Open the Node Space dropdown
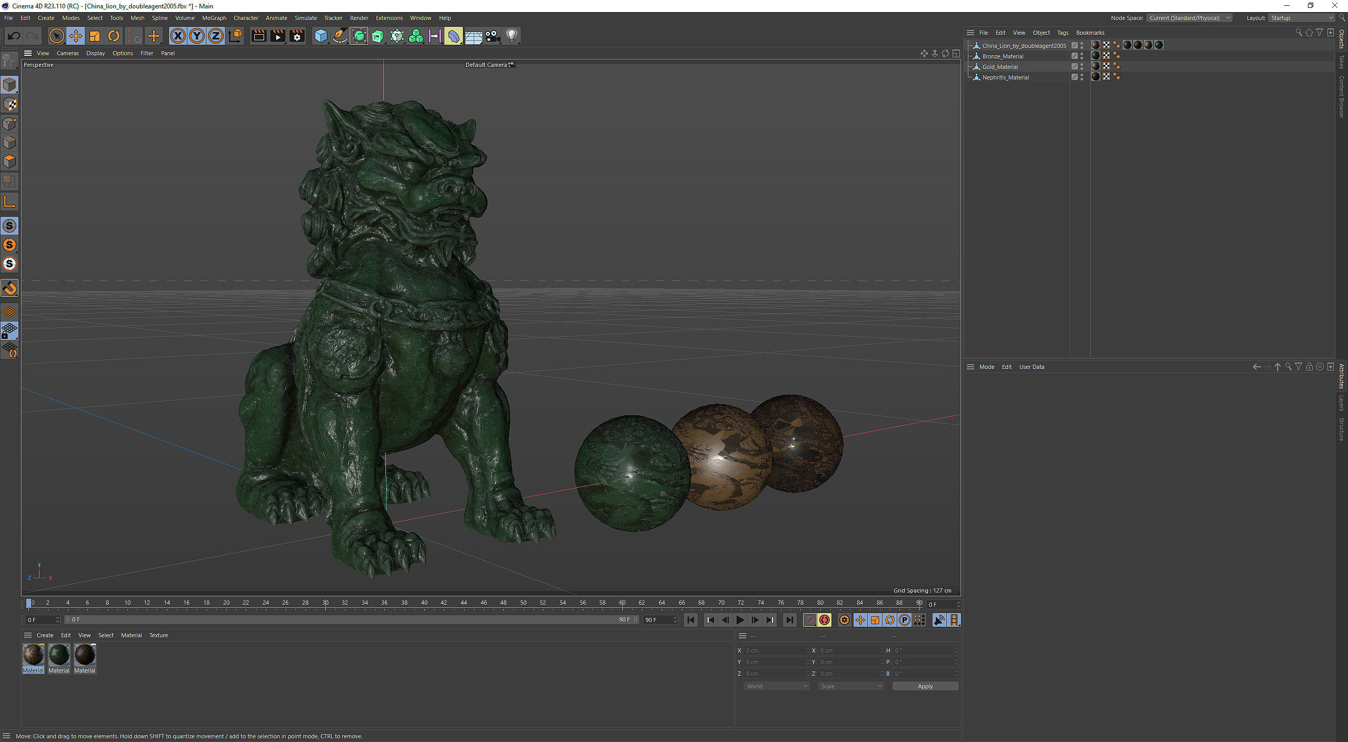 coord(1189,18)
